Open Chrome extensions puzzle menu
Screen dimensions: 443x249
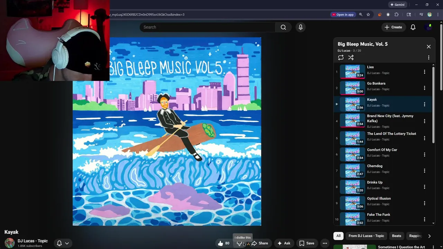tap(397, 15)
